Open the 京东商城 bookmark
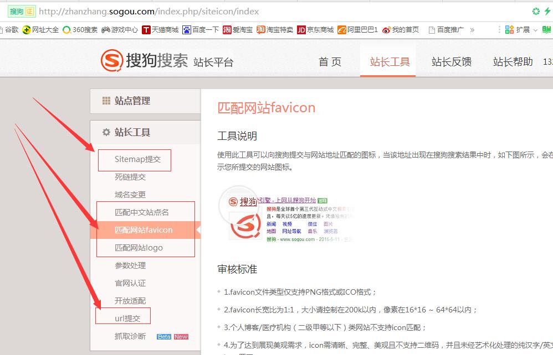This screenshot has width=553, height=355. [x=315, y=30]
